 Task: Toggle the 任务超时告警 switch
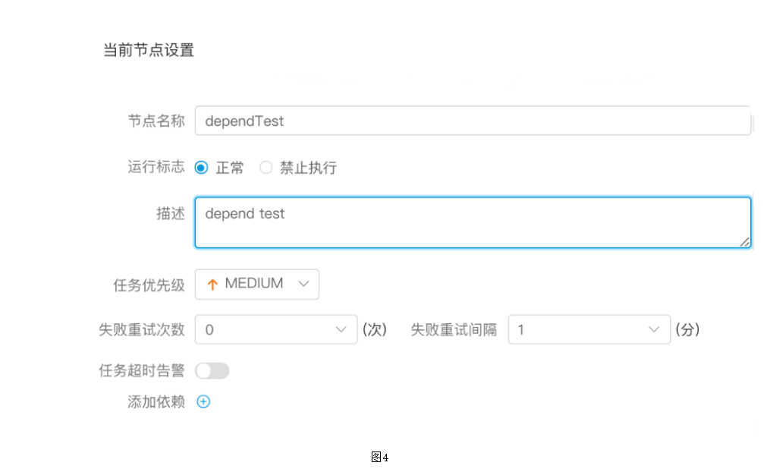point(212,370)
